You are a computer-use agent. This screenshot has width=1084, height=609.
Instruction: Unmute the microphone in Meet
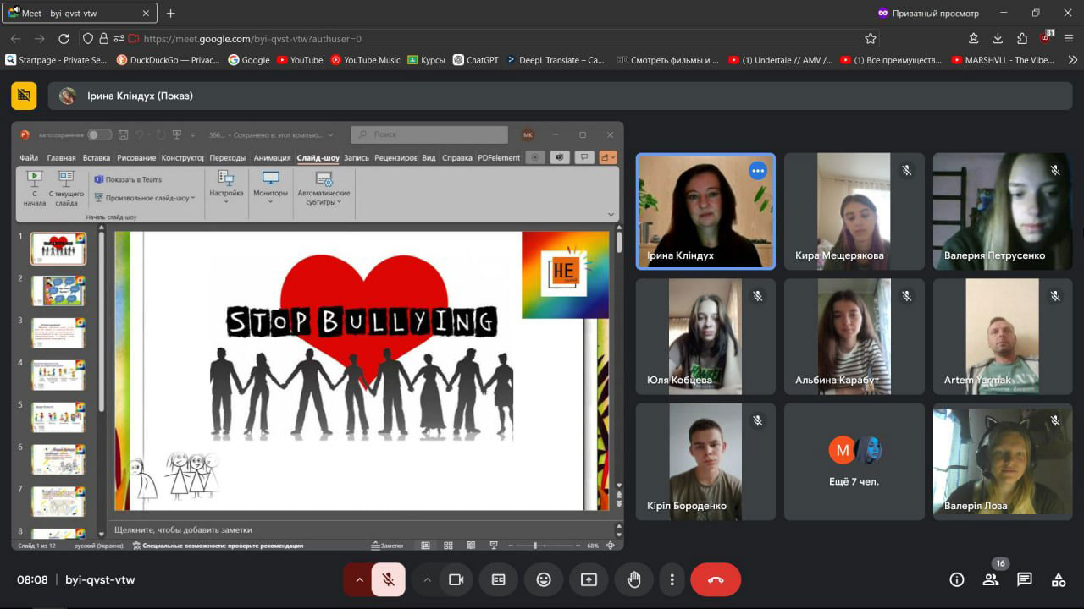point(389,579)
